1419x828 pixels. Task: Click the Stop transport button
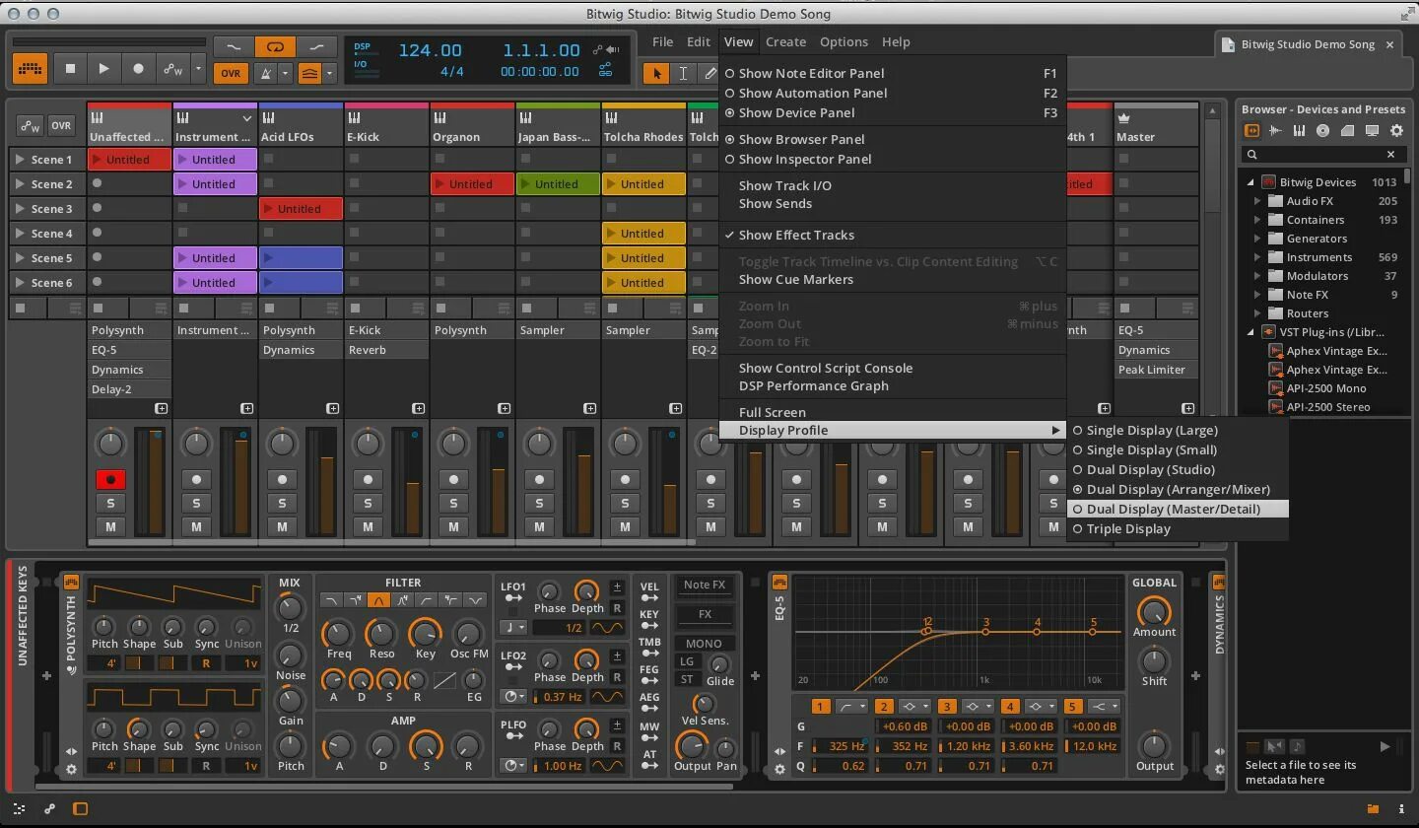pyautogui.click(x=70, y=69)
